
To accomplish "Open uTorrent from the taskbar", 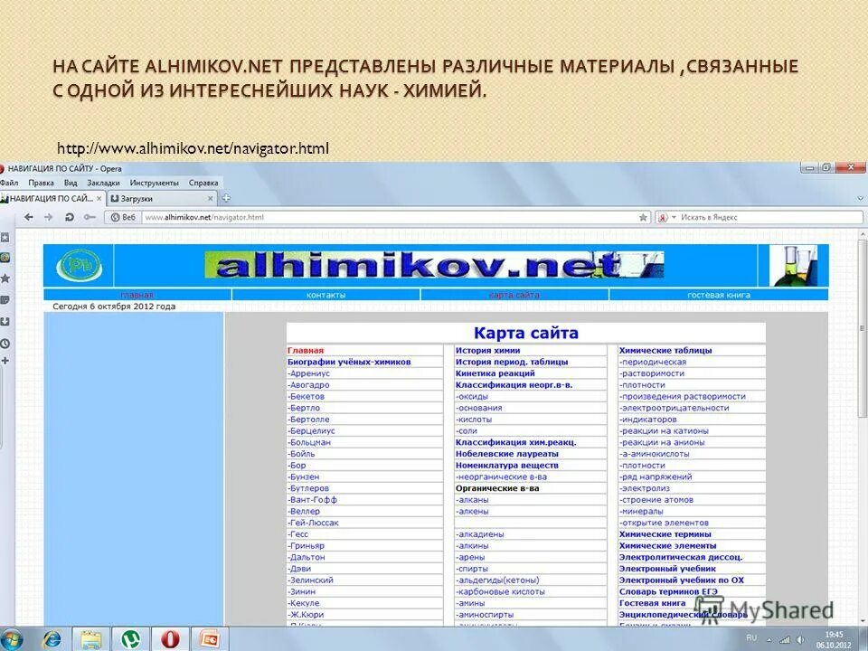I will pos(130,640).
